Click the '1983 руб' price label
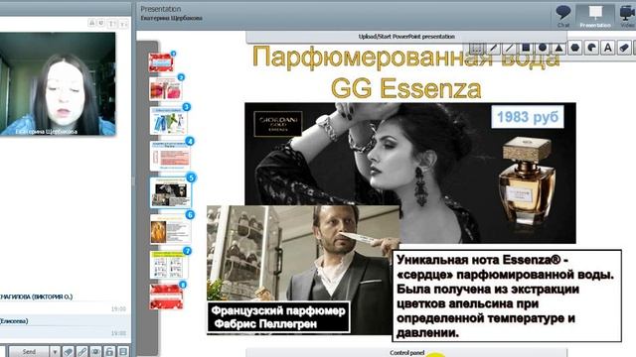636x357 pixels. pyautogui.click(x=528, y=117)
